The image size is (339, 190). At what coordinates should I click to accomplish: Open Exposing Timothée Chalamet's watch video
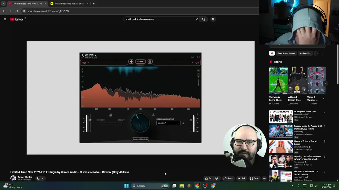281,161
